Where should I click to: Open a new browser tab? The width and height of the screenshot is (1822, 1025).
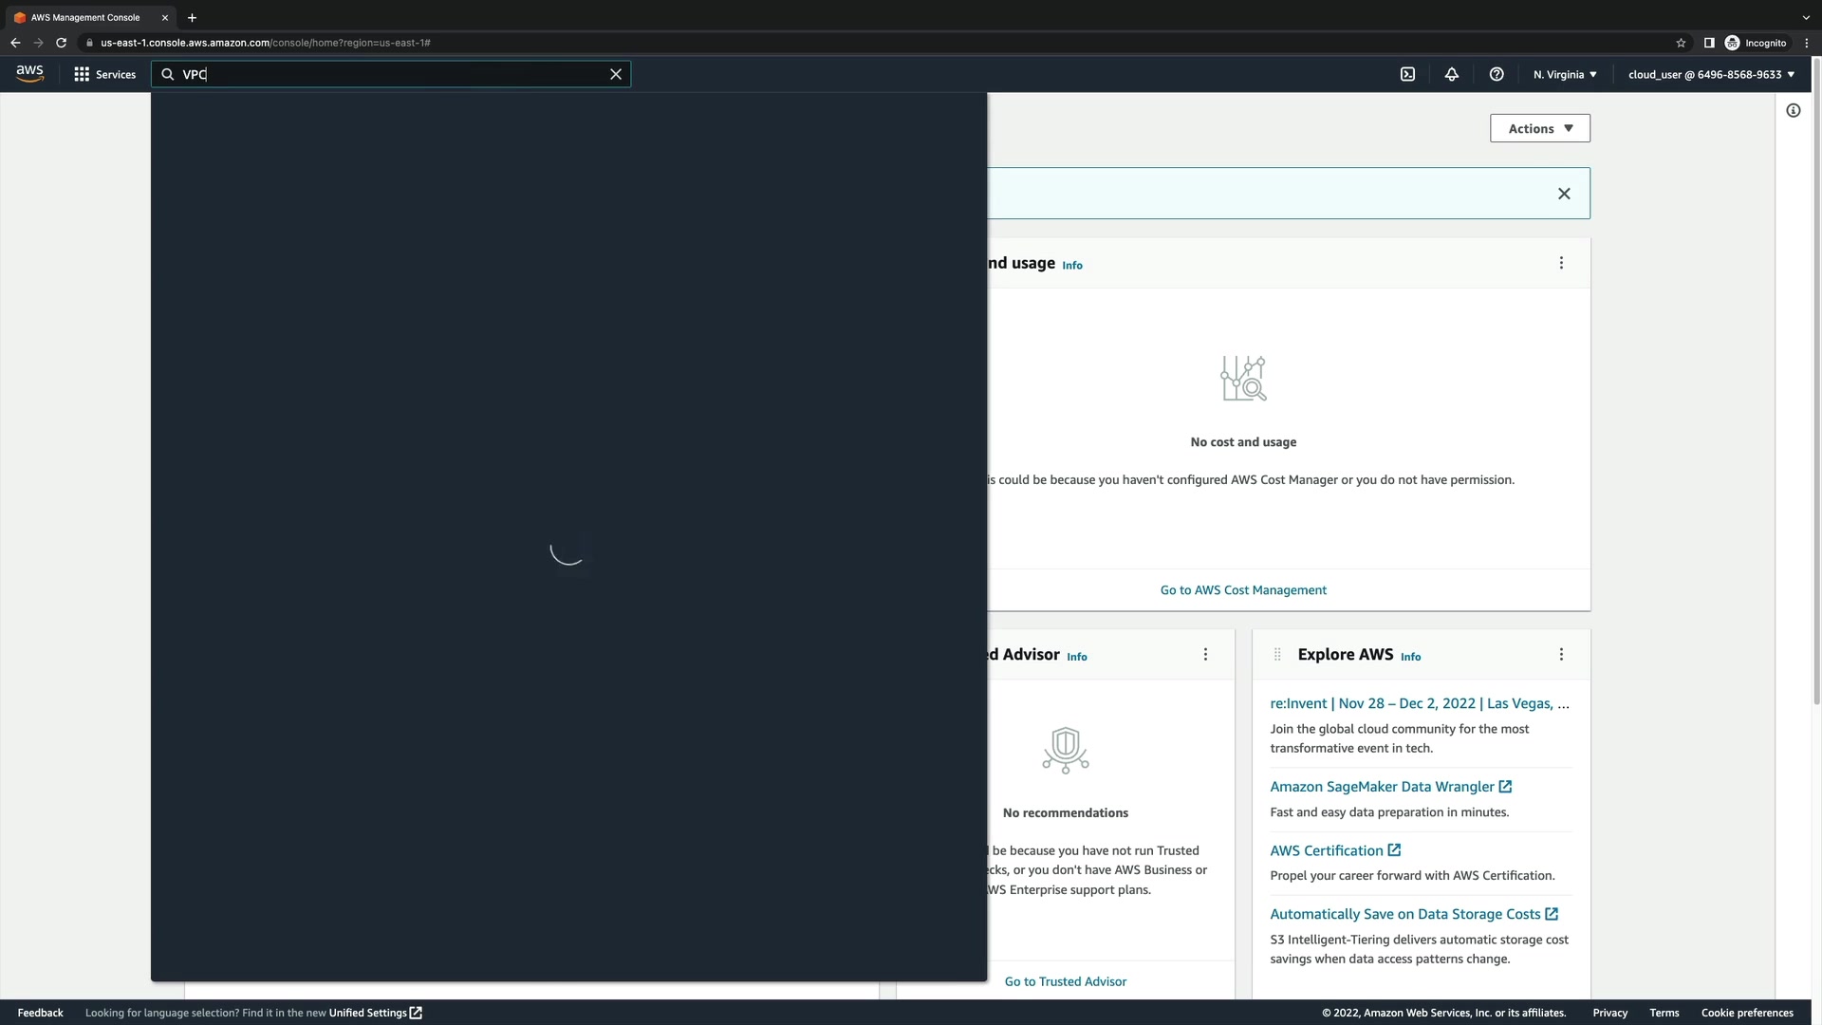coord(192,17)
